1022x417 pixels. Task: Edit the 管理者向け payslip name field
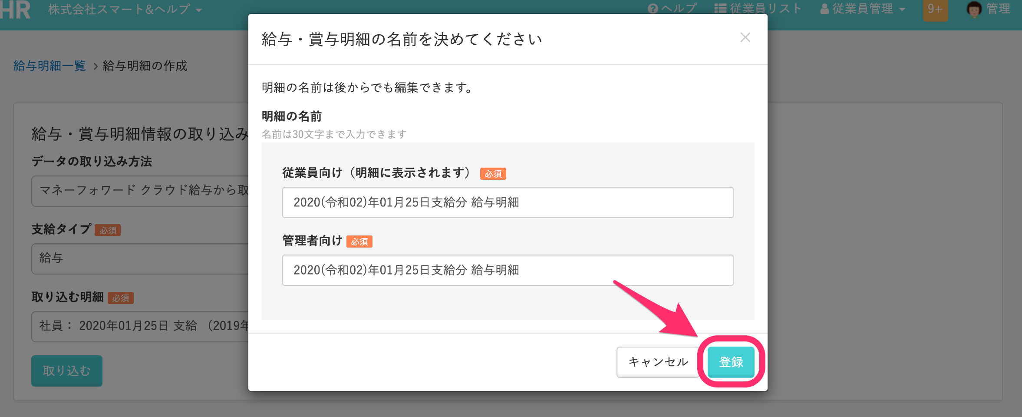[x=508, y=270]
